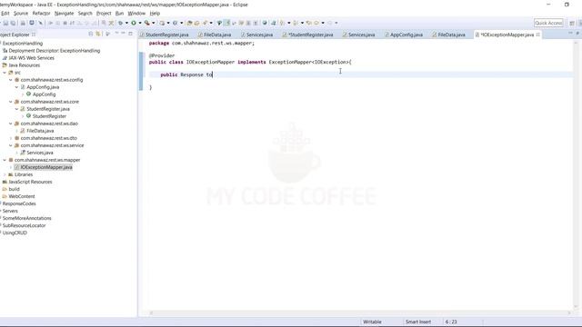Click the green Run button in toolbar

tap(134, 23)
